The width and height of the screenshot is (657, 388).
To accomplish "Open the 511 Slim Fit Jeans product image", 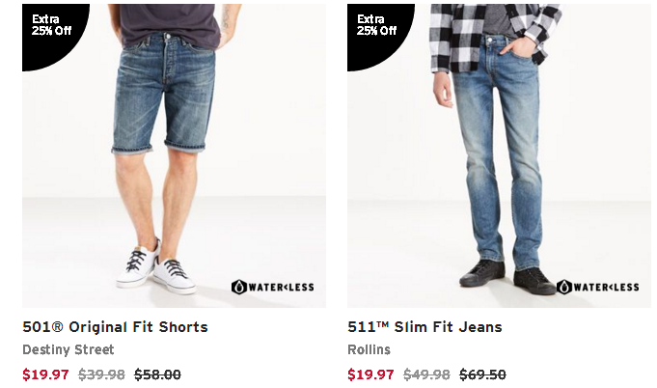I will (x=499, y=155).
